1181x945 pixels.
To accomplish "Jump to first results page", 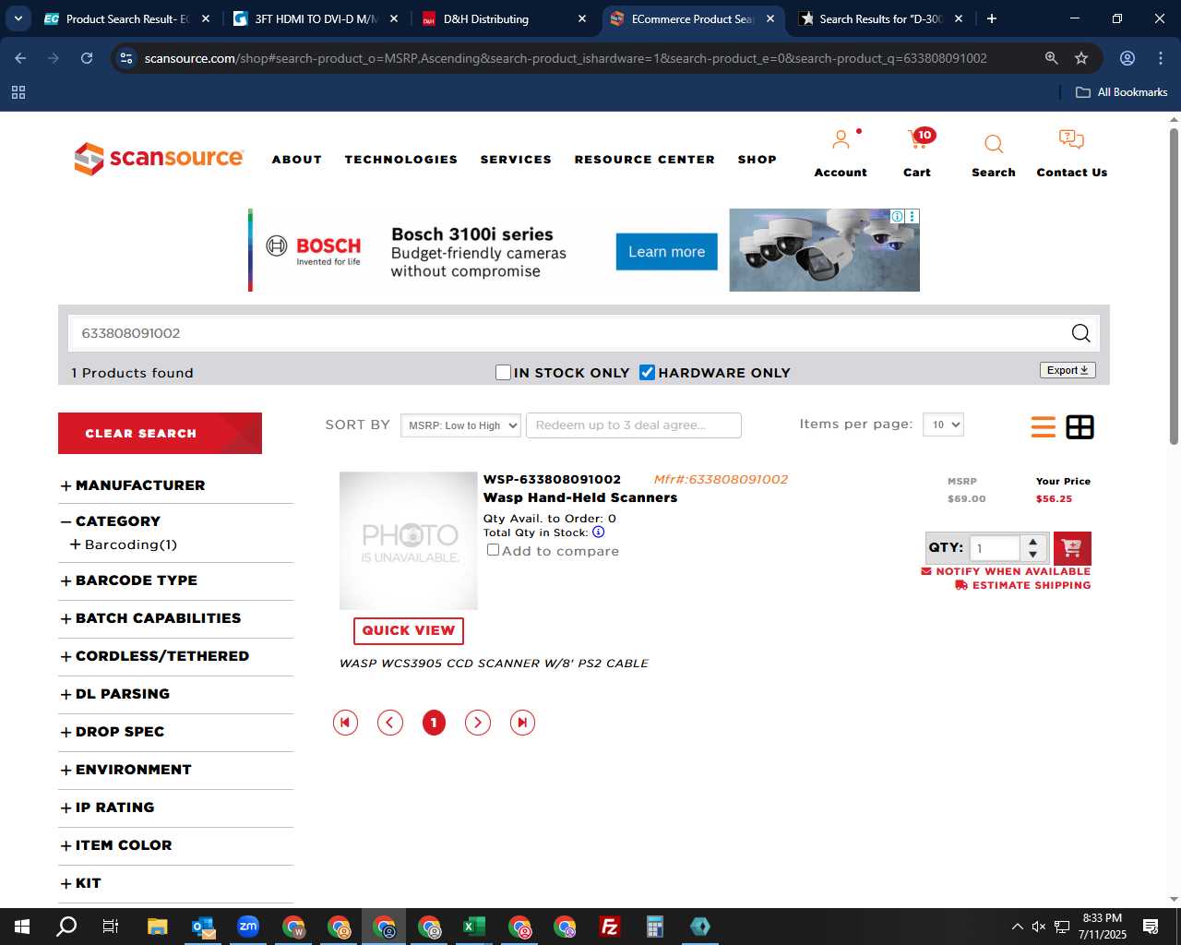I will click(x=345, y=723).
